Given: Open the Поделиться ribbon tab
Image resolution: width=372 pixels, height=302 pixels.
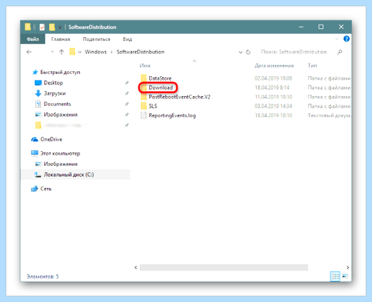Looking at the screenshot, I should point(96,39).
